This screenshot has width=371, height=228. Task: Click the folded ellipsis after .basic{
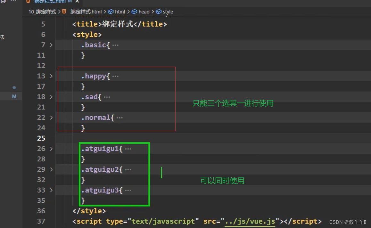click(115, 45)
